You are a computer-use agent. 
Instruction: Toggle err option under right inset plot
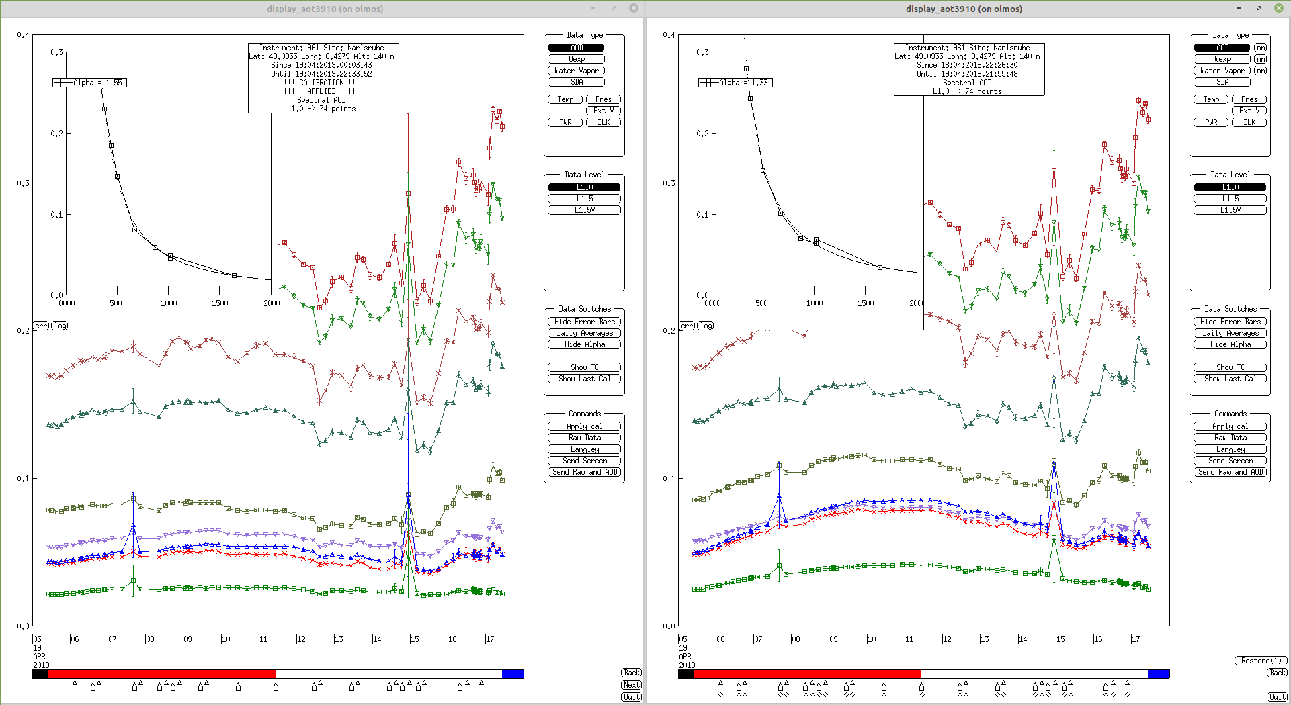point(687,326)
